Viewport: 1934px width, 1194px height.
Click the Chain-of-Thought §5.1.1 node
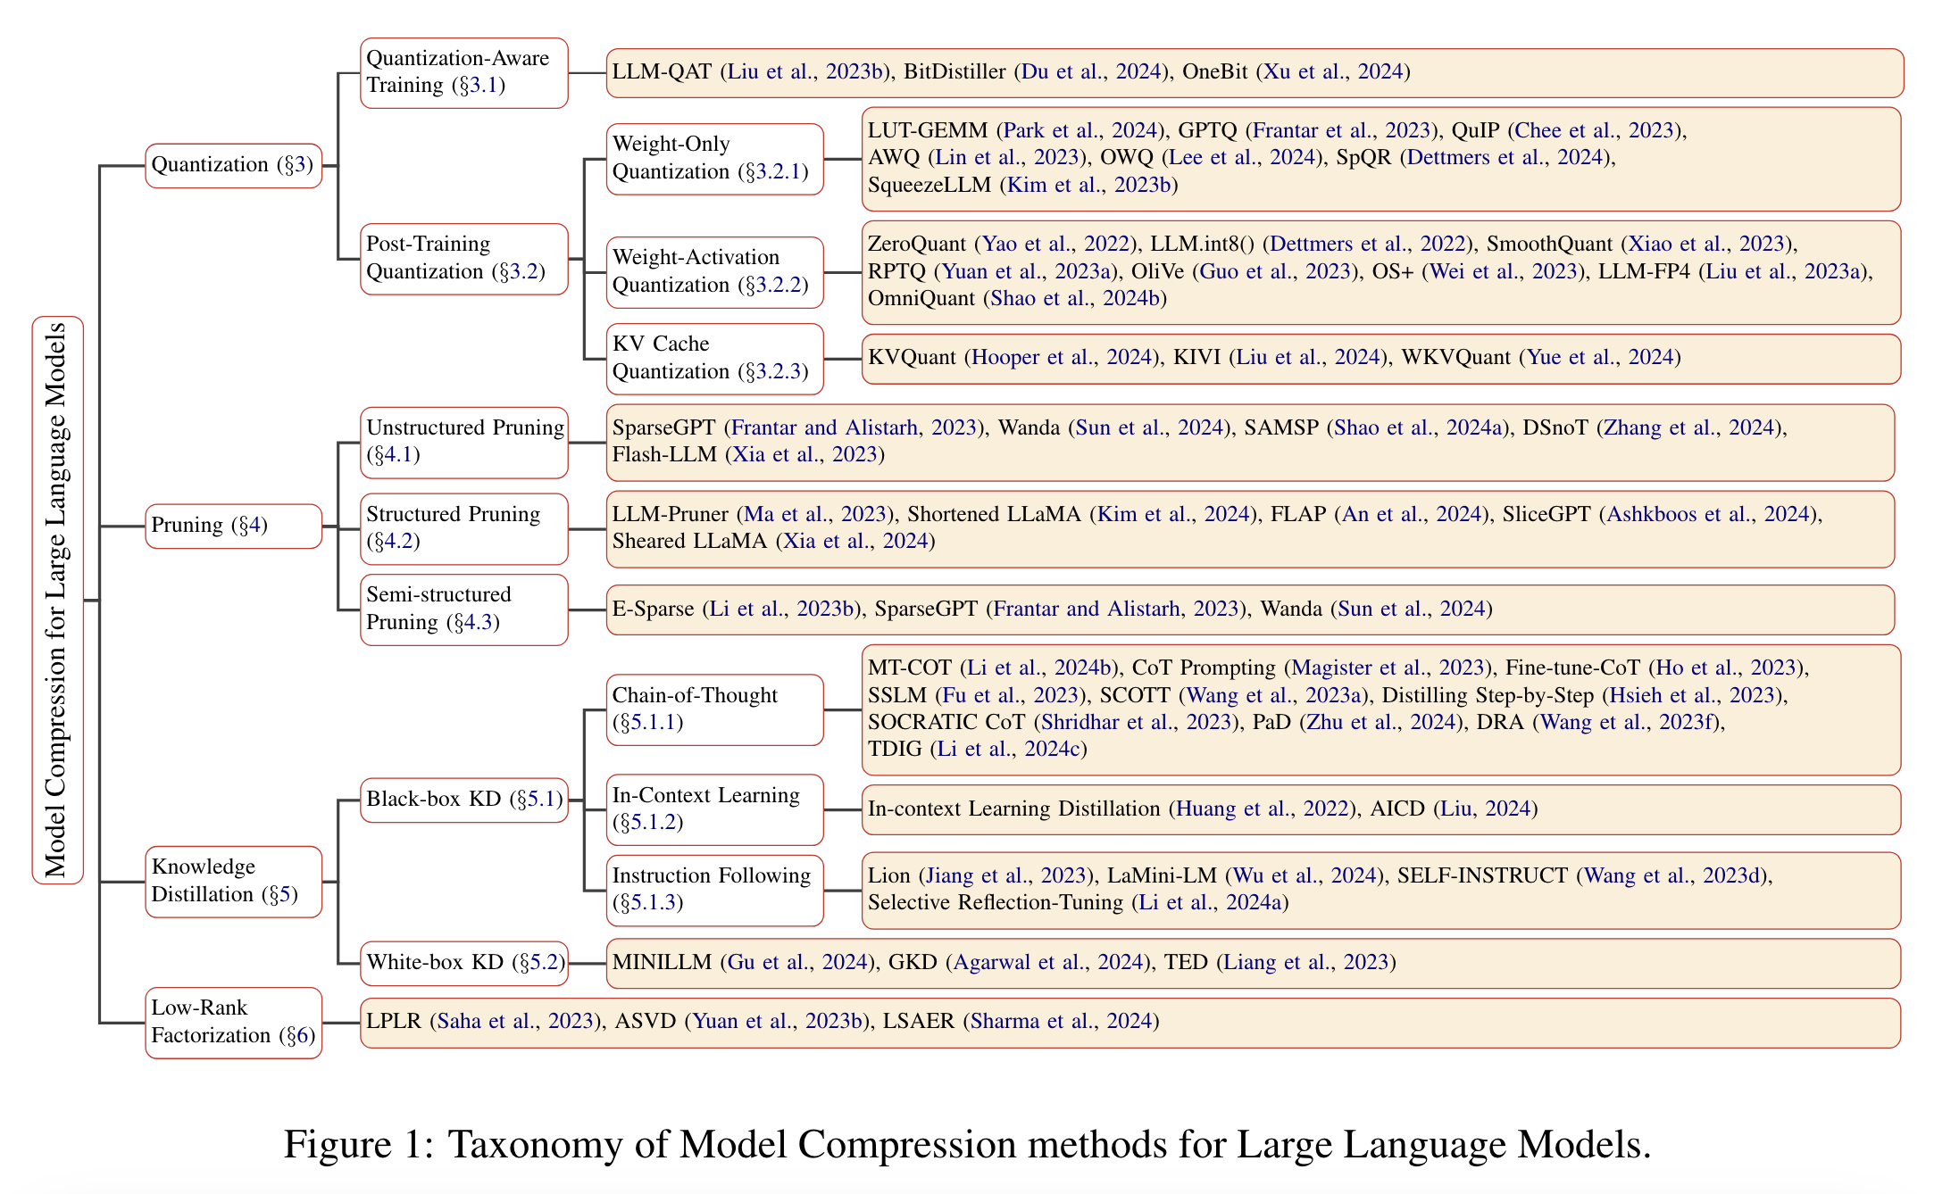pos(713,709)
